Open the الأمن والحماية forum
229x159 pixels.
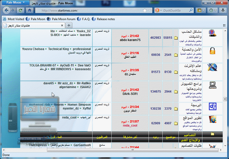[192, 49]
